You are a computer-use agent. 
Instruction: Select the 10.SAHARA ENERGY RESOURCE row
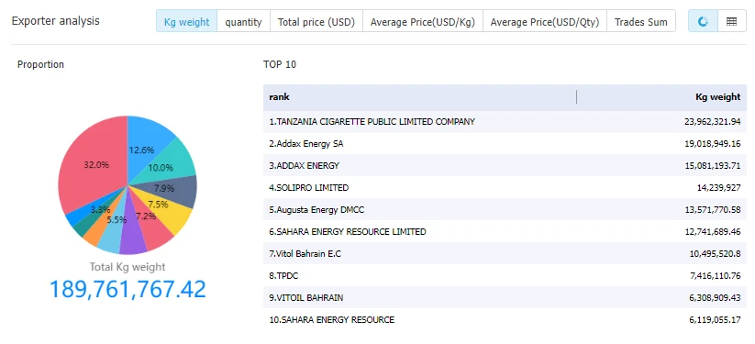point(505,320)
